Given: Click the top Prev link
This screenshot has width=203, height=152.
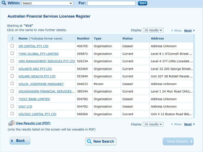Looking at the screenshot, I should tap(178, 31).
